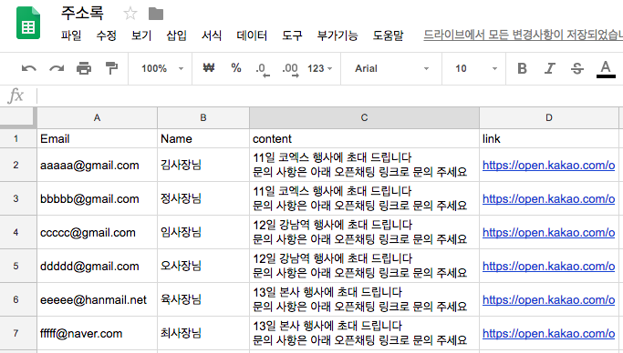Open the 123 number format dropdown

[x=319, y=68]
